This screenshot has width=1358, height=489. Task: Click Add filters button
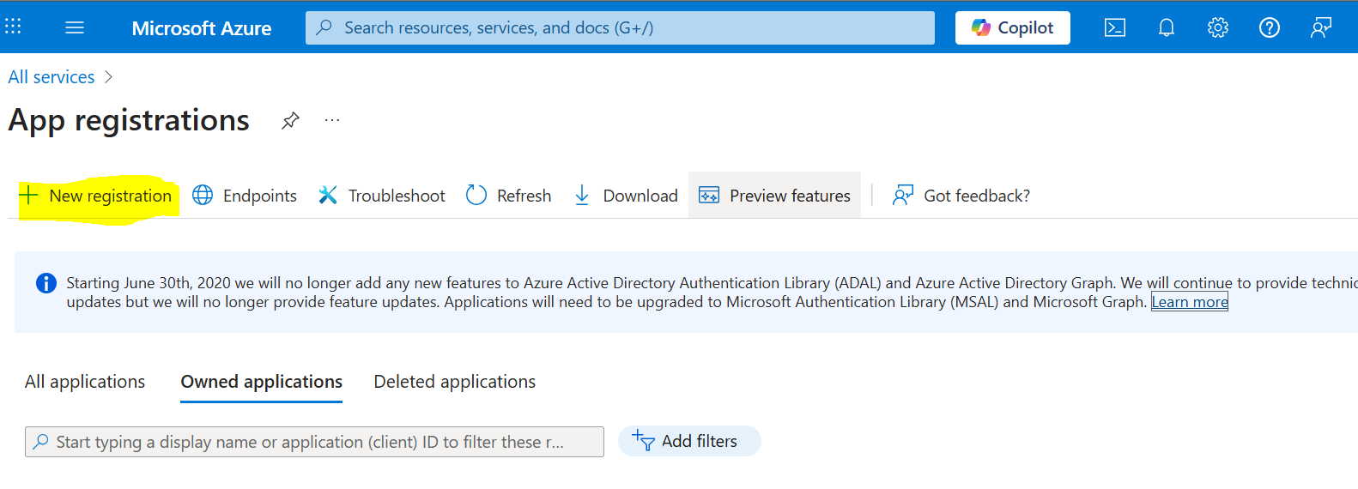point(689,441)
